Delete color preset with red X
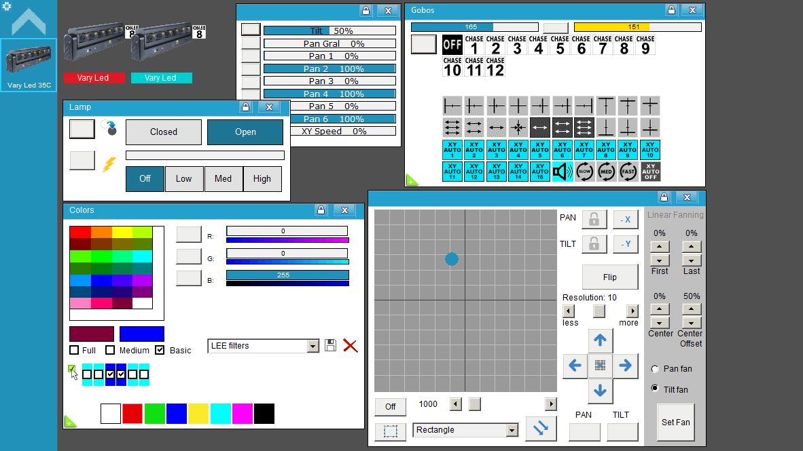 (x=351, y=346)
